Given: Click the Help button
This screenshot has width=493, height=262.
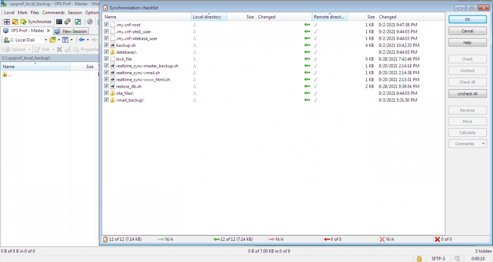Looking at the screenshot, I should click(468, 42).
